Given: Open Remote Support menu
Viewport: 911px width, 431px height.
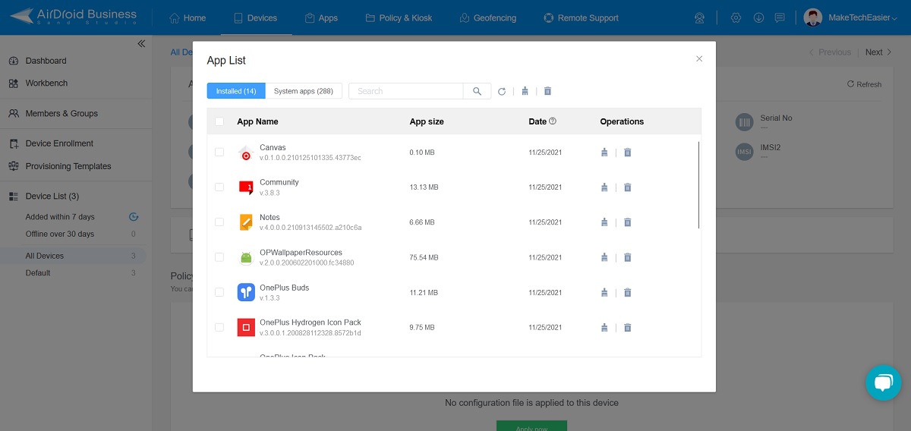Looking at the screenshot, I should [x=582, y=17].
